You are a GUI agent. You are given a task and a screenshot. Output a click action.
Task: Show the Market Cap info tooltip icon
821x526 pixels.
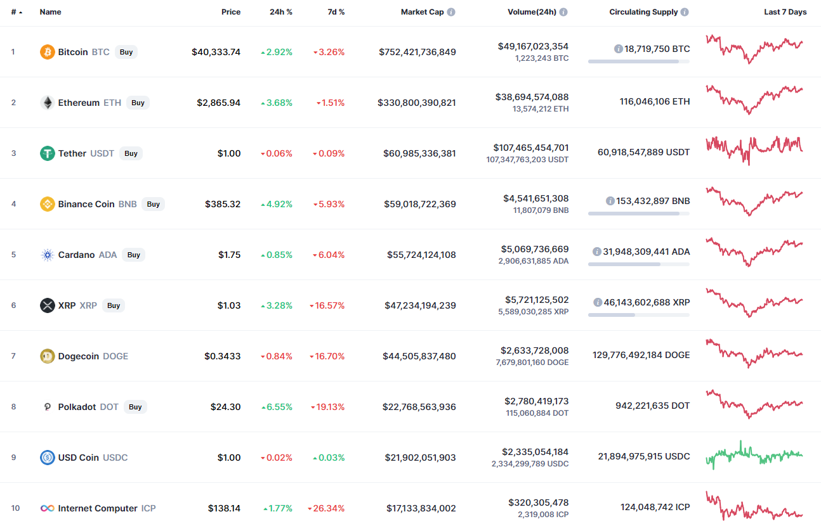coord(451,12)
